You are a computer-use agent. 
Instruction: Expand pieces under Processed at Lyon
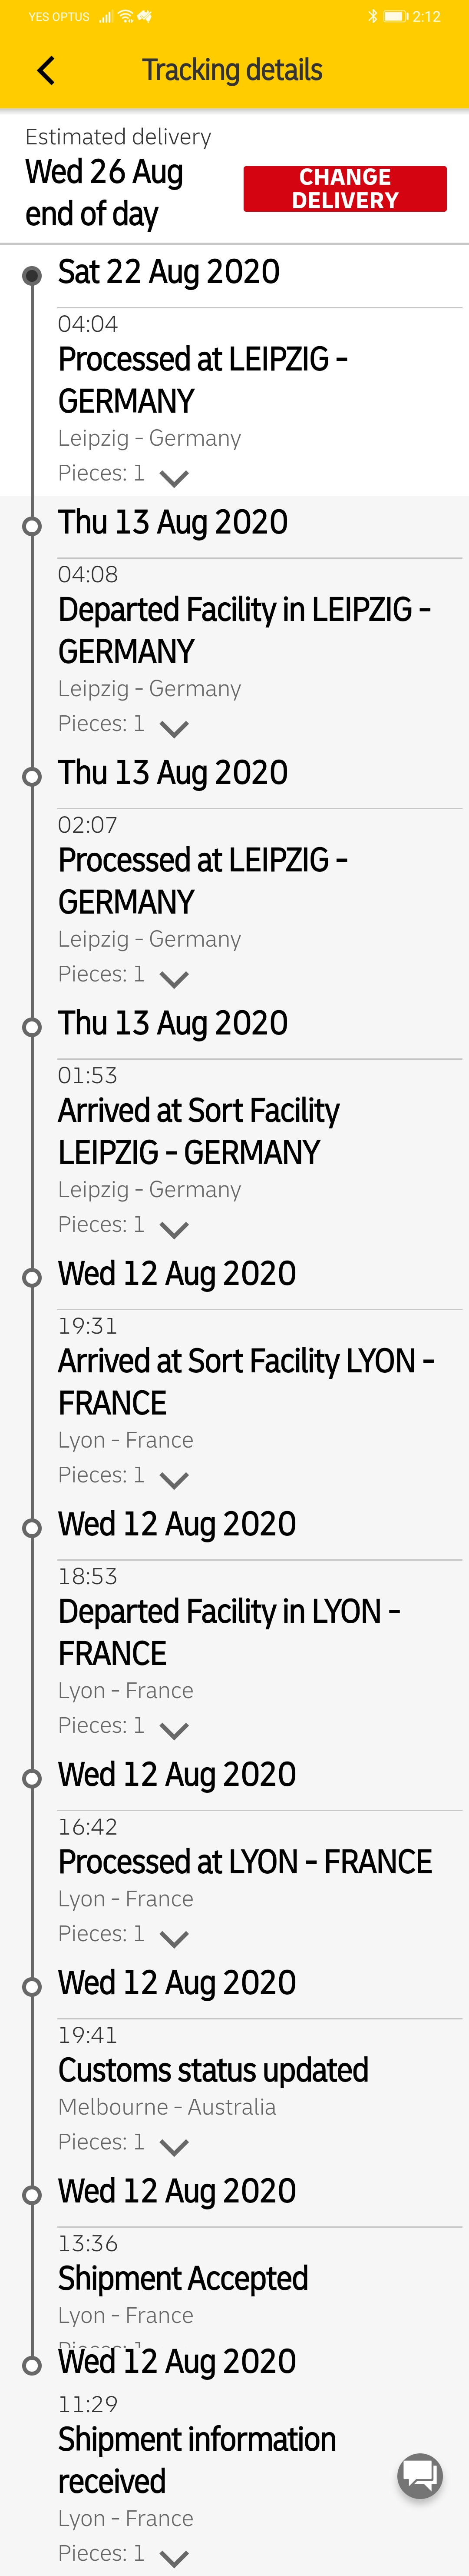[175, 1939]
